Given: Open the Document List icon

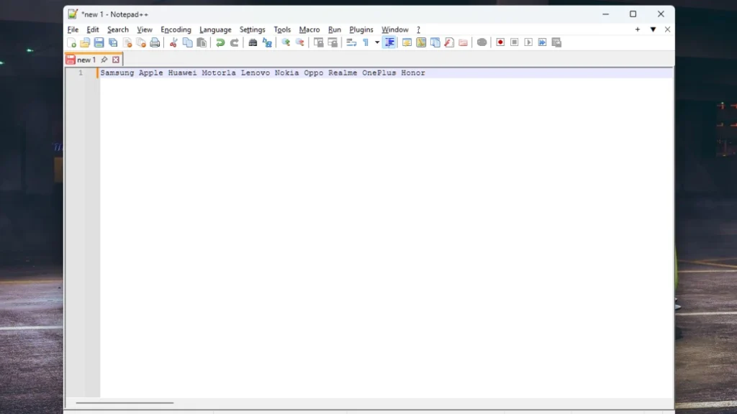Looking at the screenshot, I should pos(435,42).
